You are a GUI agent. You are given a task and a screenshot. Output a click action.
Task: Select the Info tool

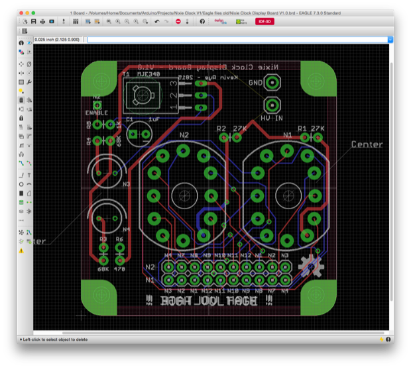(x=21, y=43)
